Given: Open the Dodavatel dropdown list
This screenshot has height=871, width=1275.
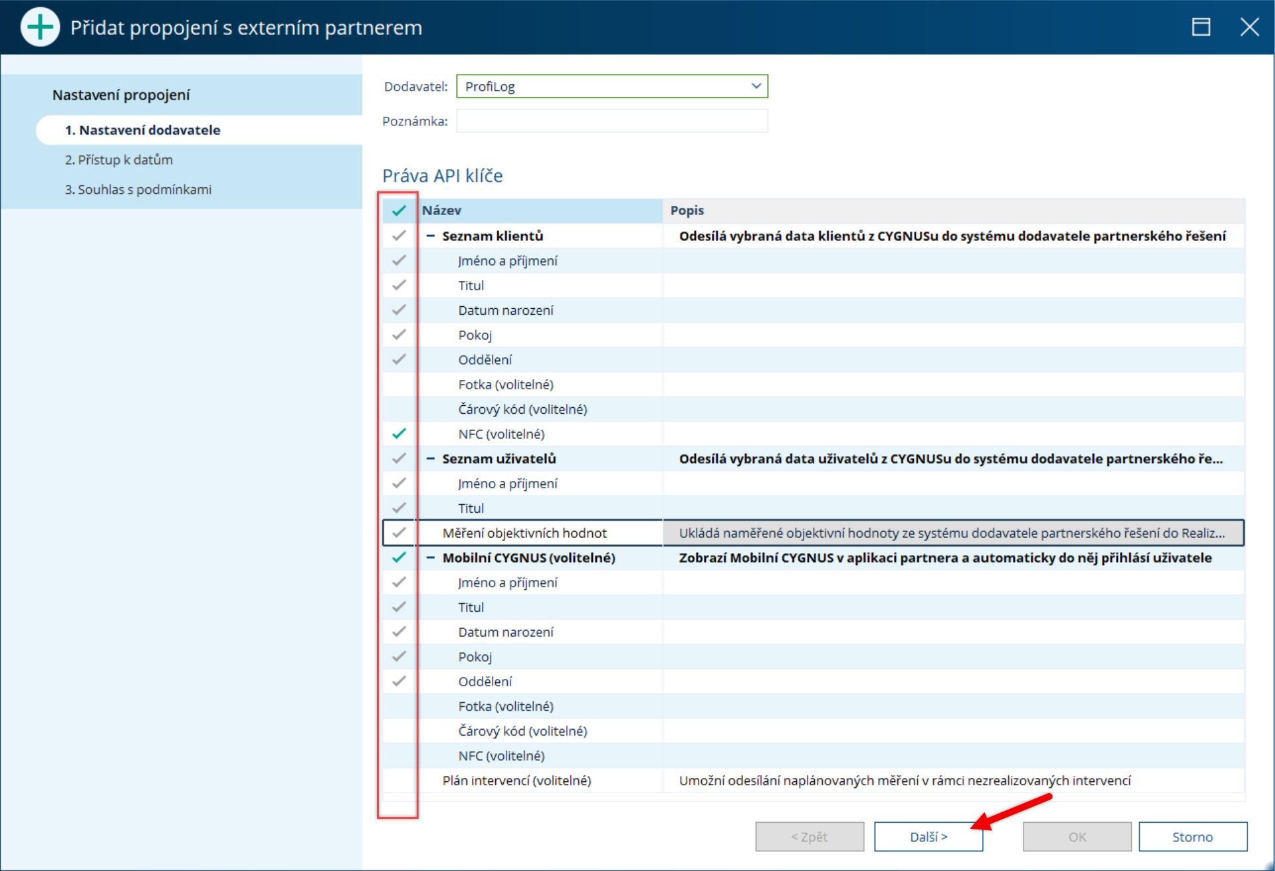Looking at the screenshot, I should click(756, 86).
